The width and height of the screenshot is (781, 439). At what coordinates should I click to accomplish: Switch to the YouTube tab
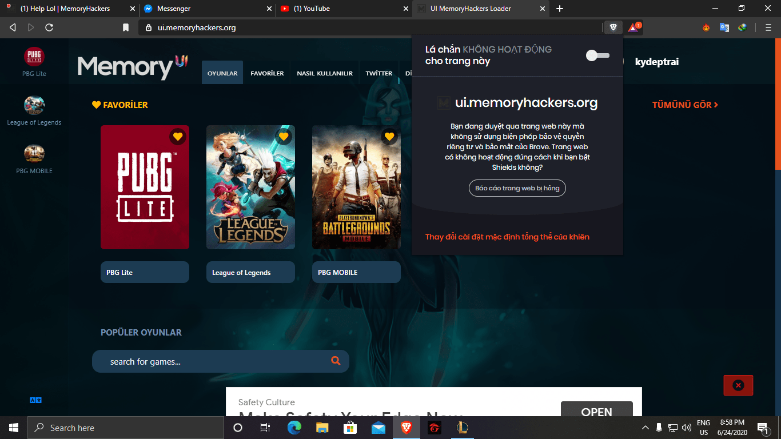343,9
